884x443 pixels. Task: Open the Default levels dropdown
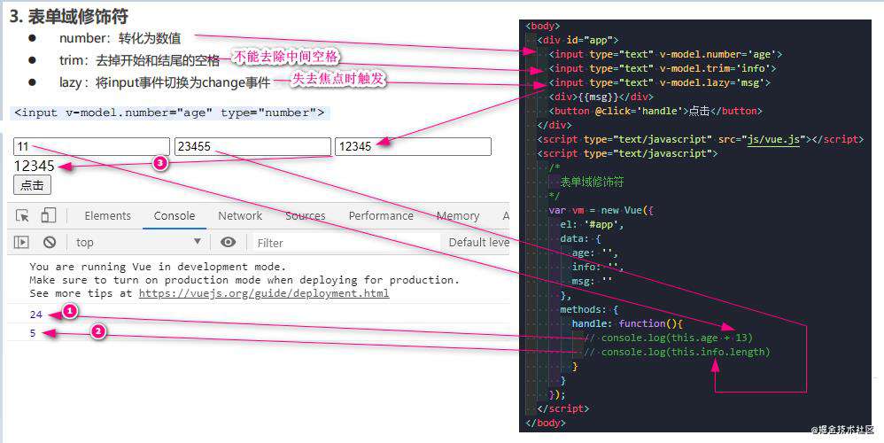point(478,243)
